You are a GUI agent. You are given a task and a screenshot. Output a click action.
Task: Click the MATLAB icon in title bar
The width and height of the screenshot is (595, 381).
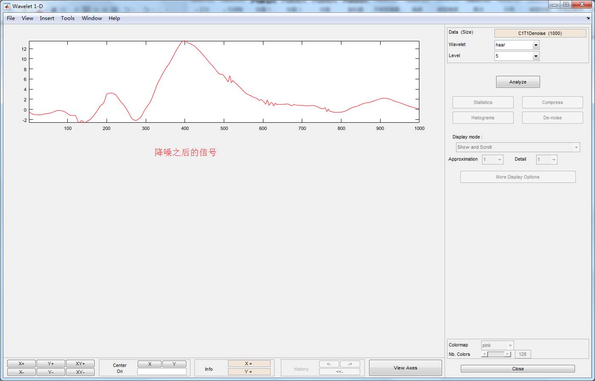pyautogui.click(x=7, y=6)
